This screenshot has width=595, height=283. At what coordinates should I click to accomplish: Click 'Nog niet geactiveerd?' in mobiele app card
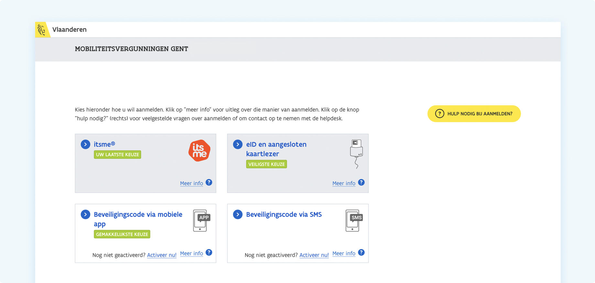point(119,255)
